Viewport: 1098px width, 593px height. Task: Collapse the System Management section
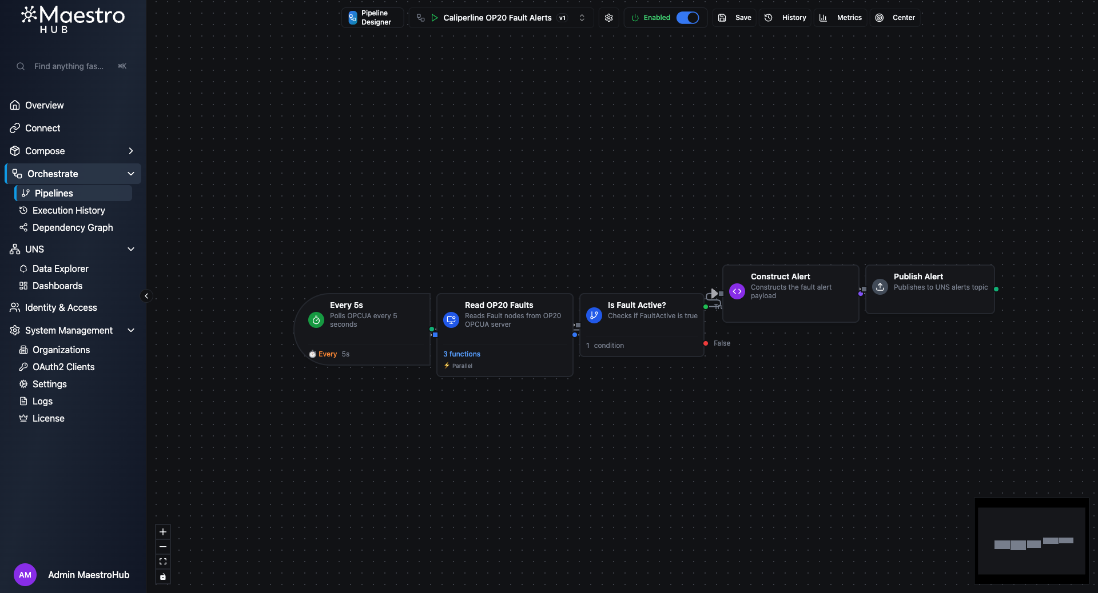(x=131, y=330)
